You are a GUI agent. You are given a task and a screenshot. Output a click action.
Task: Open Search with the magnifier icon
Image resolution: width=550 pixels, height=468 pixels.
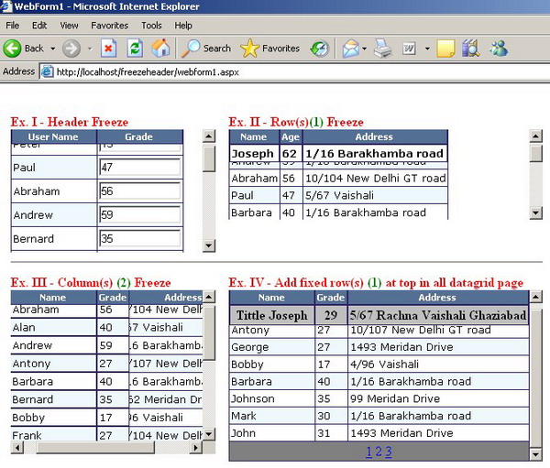point(206,48)
